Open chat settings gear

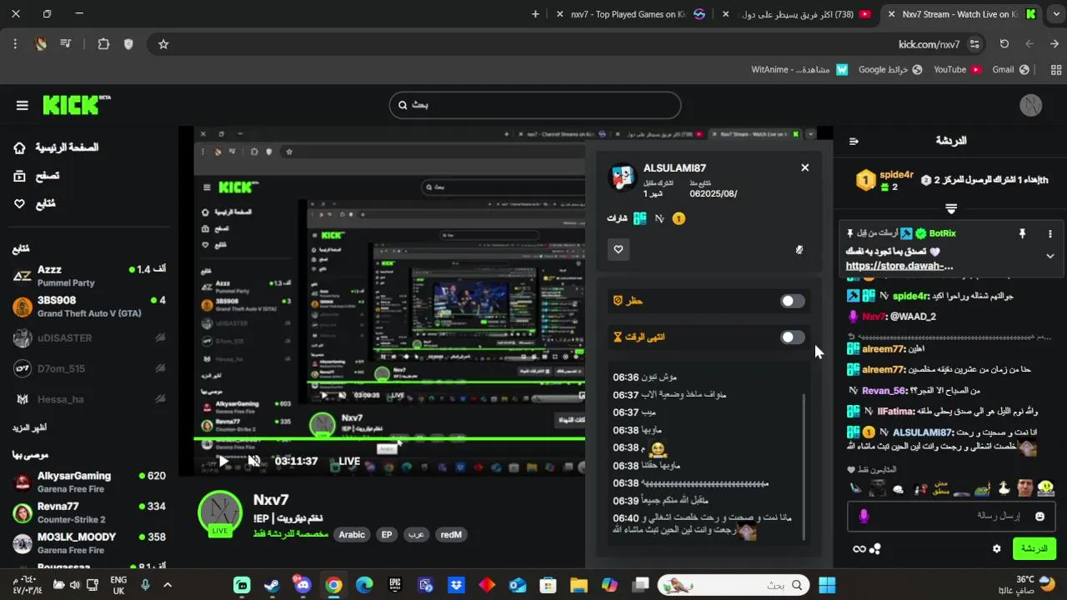click(996, 548)
